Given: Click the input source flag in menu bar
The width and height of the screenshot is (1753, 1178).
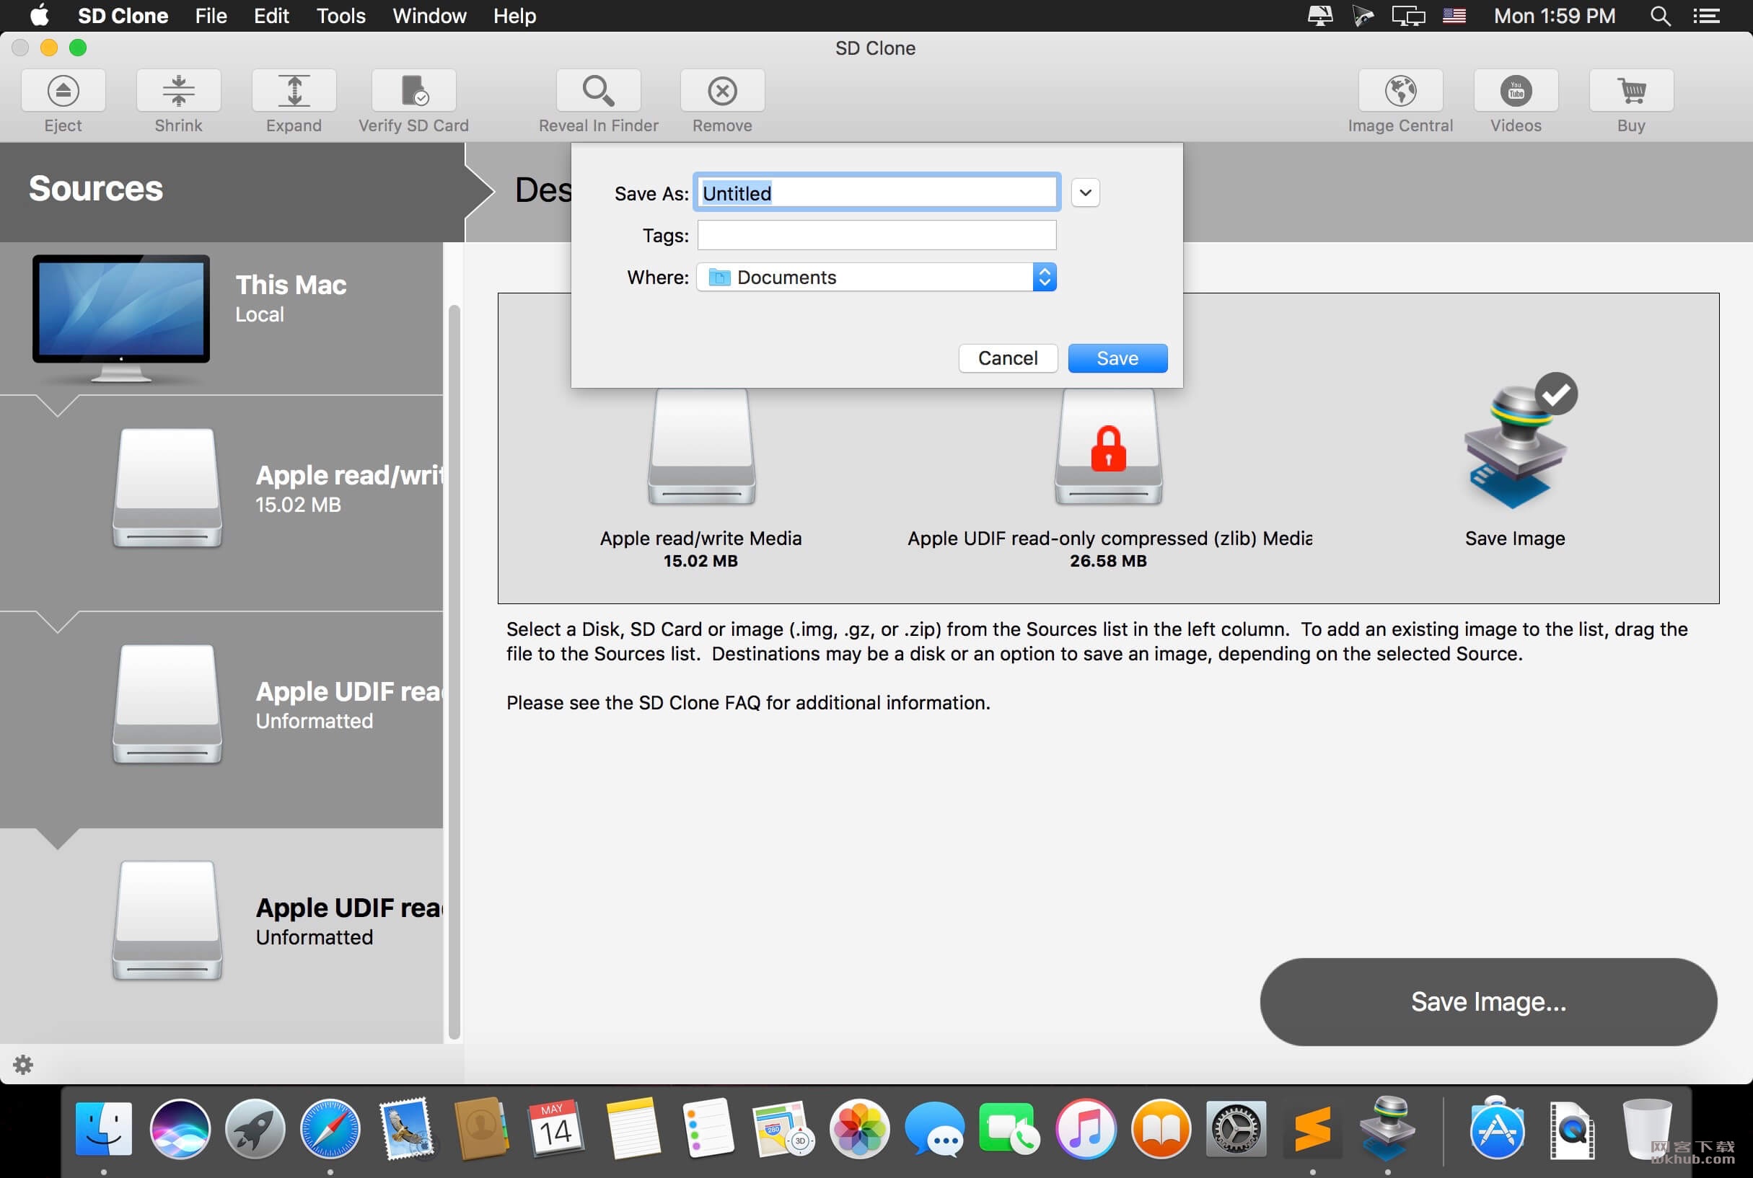Looking at the screenshot, I should point(1454,16).
